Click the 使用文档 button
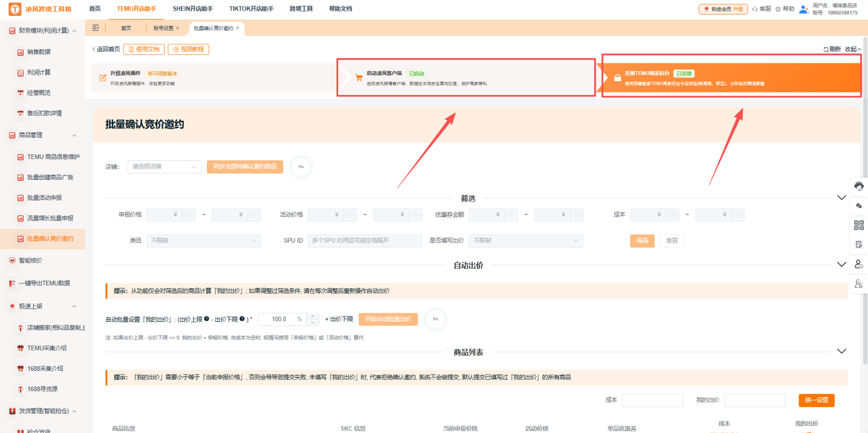 144,49
